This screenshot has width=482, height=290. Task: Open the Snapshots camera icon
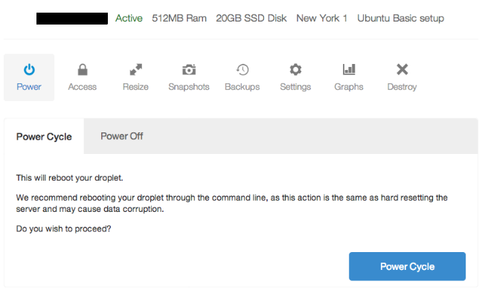[189, 70]
